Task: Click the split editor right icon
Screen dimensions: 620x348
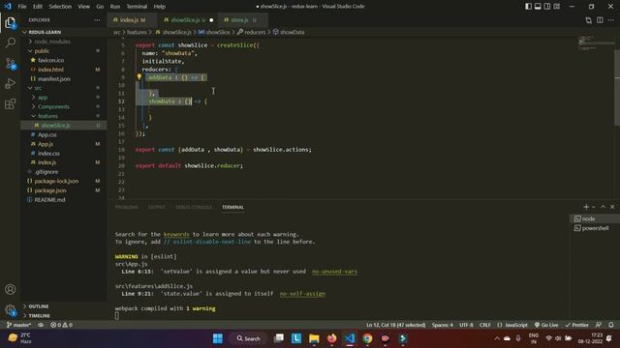Action: click(600, 19)
